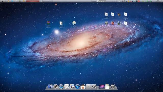Switch to the red highlighted taskbar window
163x92 pixels.
click(33, 1)
